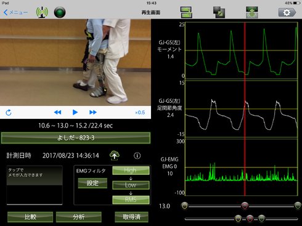The height and width of the screenshot is (226, 302).
Task: Tap the green recording status indicator
Action: click(60, 12)
